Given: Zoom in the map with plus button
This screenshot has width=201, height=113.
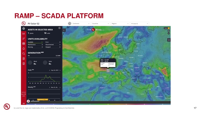Looking at the screenshot, I should [x=169, y=31].
